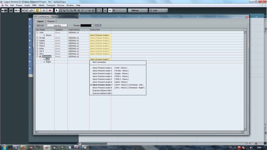Select the Range Selection tool
267x150 pixels.
(x=60, y=10)
